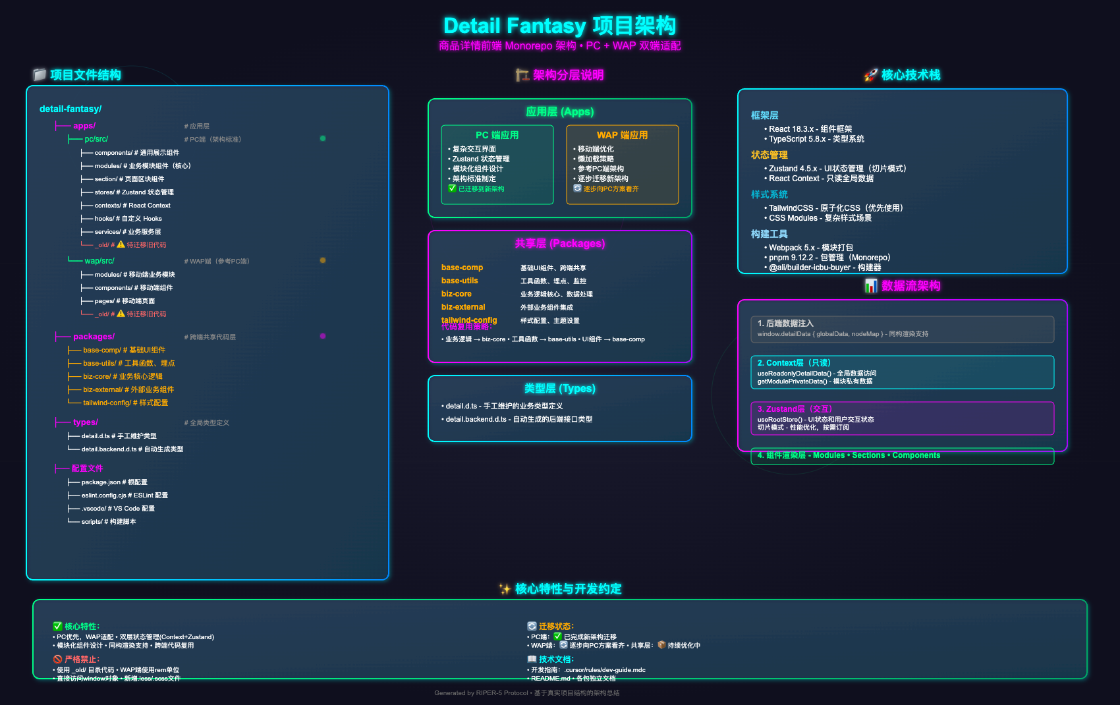The image size is (1120, 705).
Task: Expand the wap/src/ tree branch
Action: click(x=99, y=261)
